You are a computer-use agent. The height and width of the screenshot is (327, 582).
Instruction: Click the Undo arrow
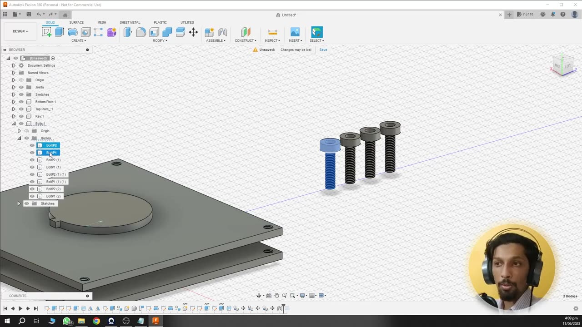click(39, 15)
